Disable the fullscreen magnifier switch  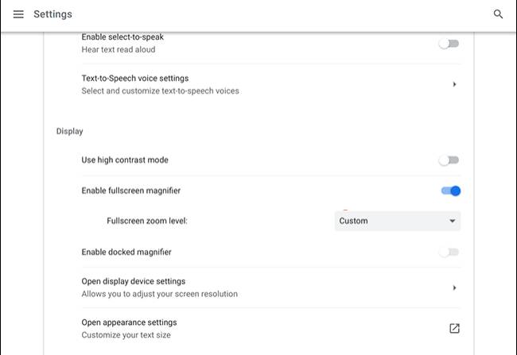[451, 191]
